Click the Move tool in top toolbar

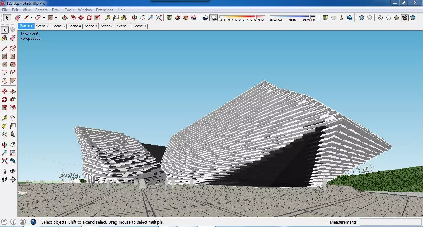[x=81, y=18]
